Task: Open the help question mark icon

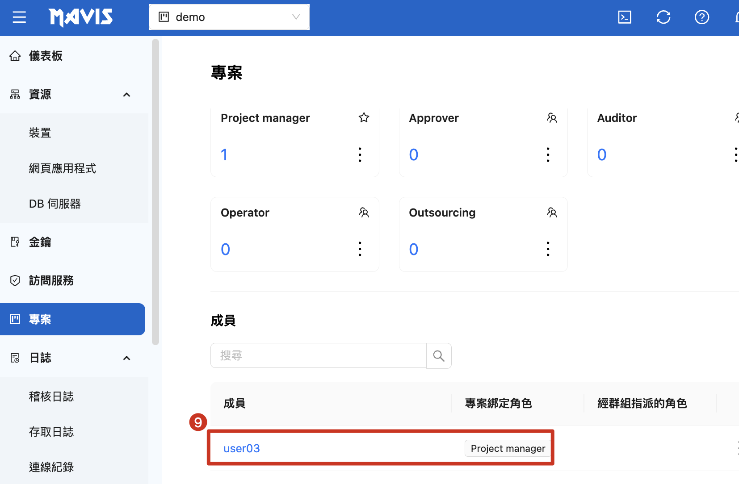Action: click(701, 17)
